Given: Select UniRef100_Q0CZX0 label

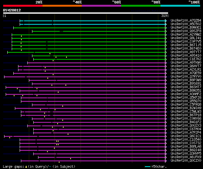Looking at the screenshot, I should [x=186, y=161].
